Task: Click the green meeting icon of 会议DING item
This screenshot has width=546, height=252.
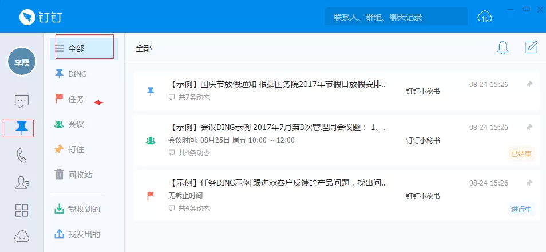Action: point(151,140)
